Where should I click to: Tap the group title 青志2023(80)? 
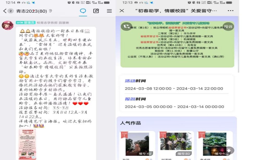pyautogui.click(x=31, y=11)
